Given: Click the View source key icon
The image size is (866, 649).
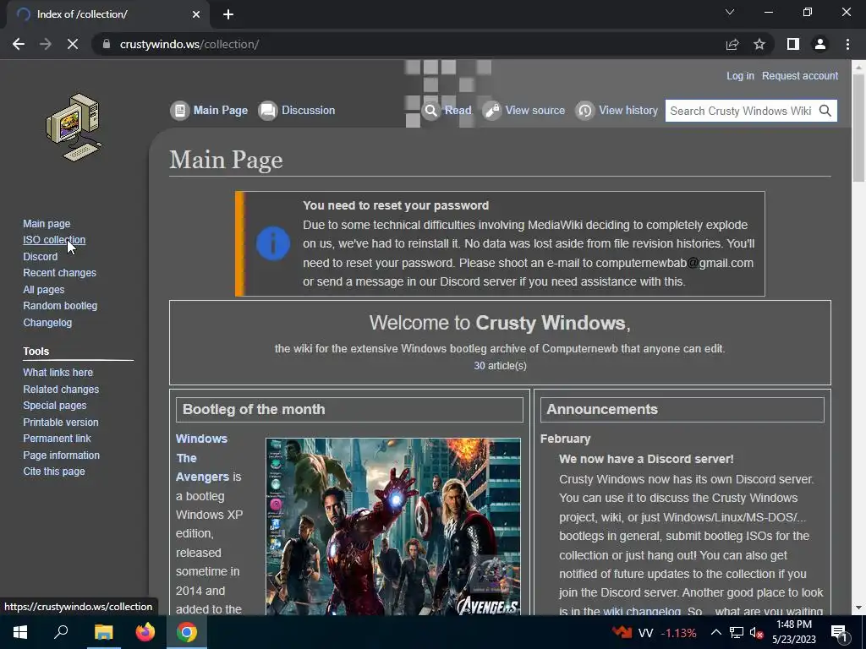Looking at the screenshot, I should (x=491, y=111).
